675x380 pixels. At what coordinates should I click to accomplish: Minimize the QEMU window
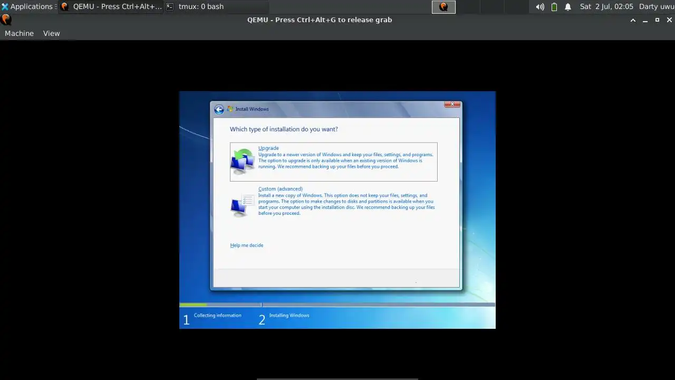point(645,20)
